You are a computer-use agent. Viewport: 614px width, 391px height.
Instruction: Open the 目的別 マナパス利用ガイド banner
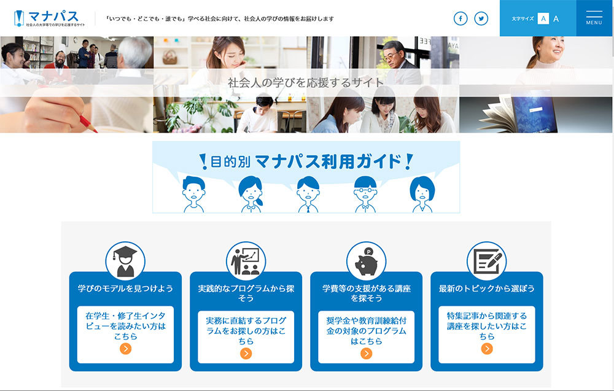pyautogui.click(x=306, y=177)
